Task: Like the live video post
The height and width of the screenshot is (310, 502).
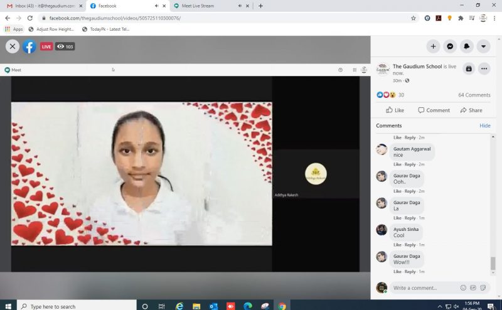Action: coord(395,110)
